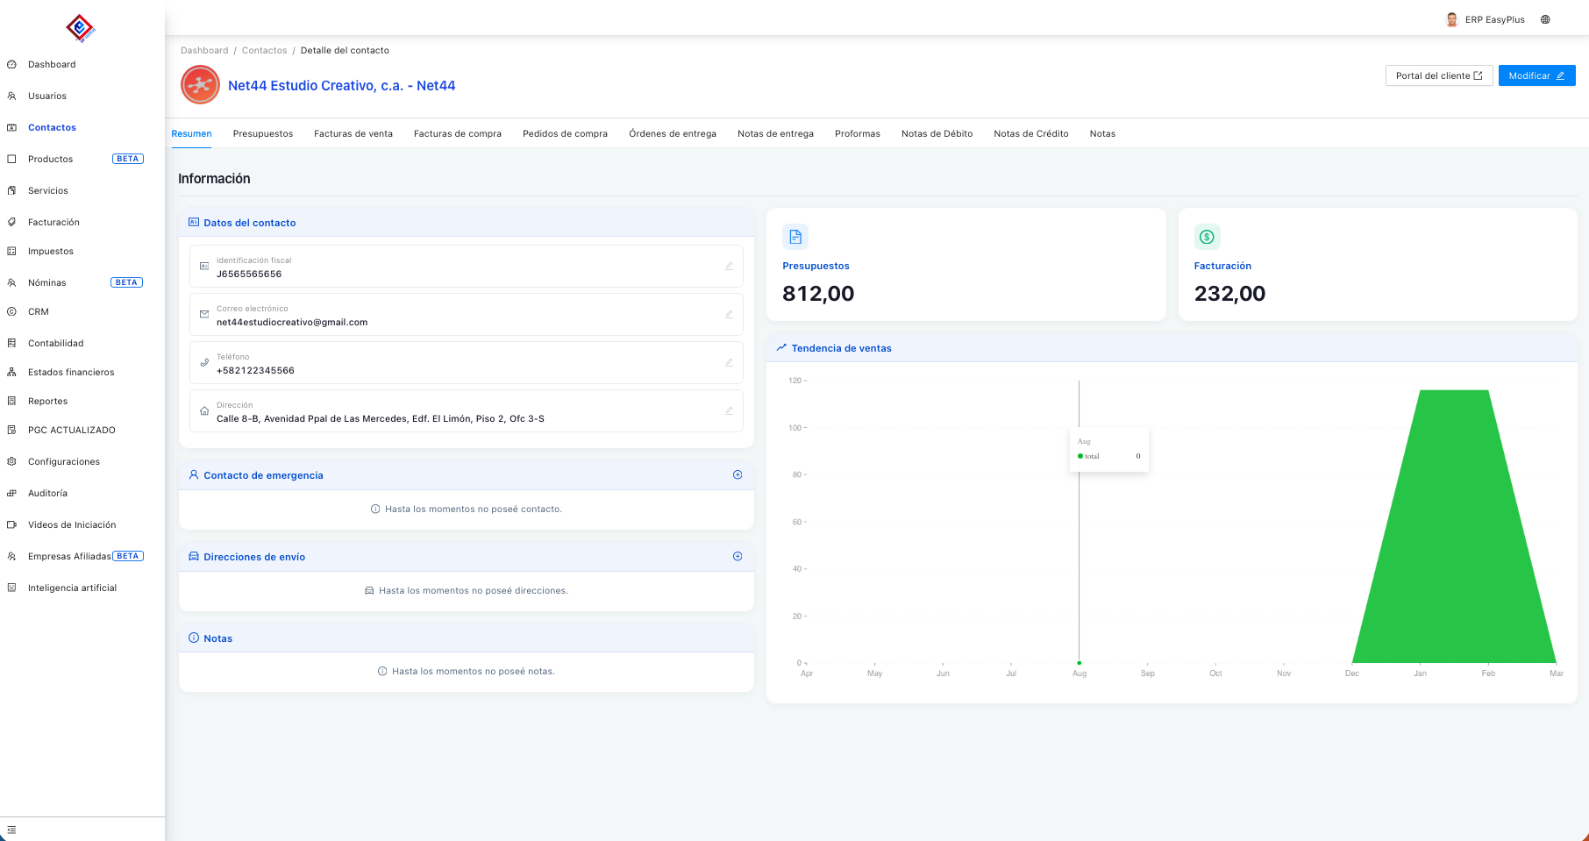Click the edit pencil for Identificación fiscal
The image size is (1589, 841).
point(729,266)
